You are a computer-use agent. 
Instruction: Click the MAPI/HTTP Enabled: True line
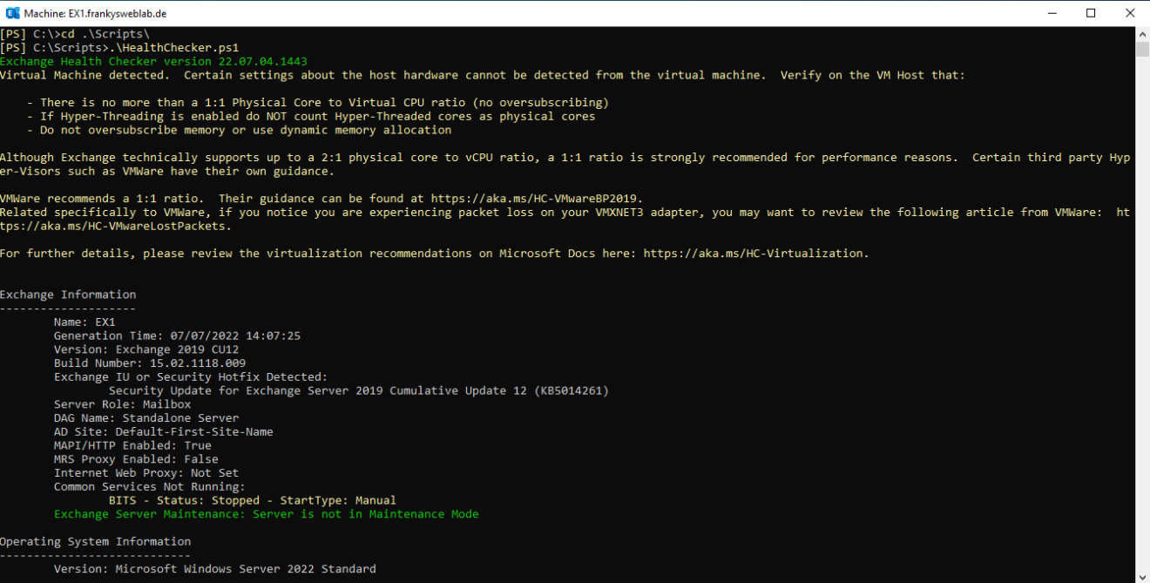[x=132, y=445]
